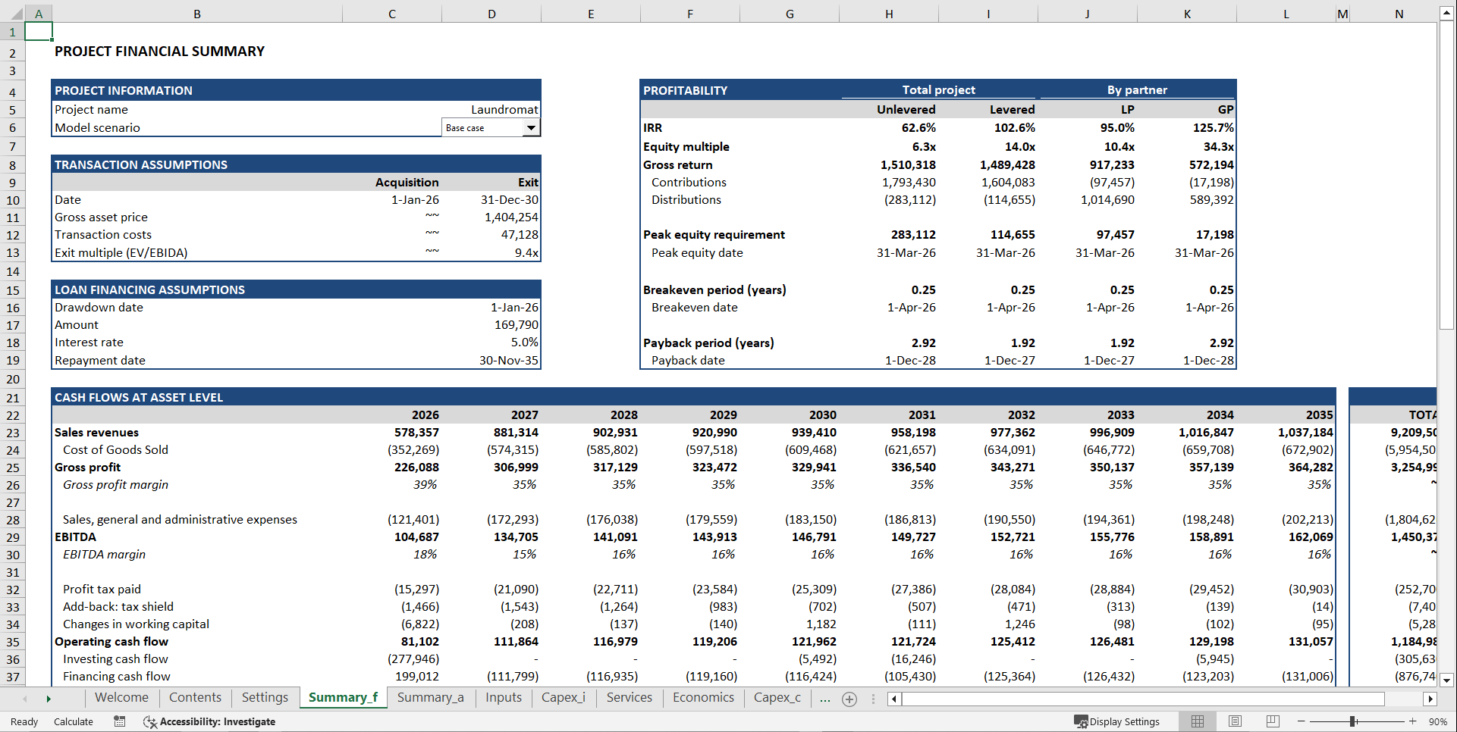Click the Zoom Out minus icon
The width and height of the screenshot is (1457, 732).
(1300, 721)
